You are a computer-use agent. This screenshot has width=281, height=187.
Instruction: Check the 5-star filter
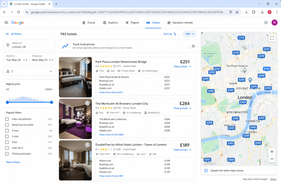(x=7, y=131)
